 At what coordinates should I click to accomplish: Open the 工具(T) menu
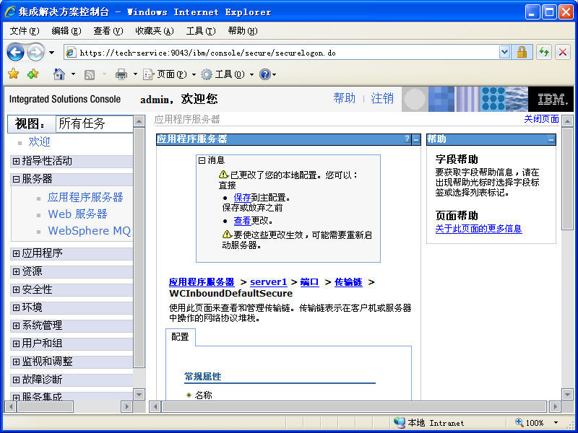pos(200,31)
